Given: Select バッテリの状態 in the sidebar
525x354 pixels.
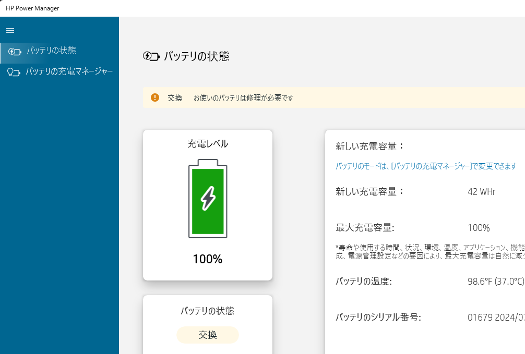Looking at the screenshot, I should pos(51,51).
